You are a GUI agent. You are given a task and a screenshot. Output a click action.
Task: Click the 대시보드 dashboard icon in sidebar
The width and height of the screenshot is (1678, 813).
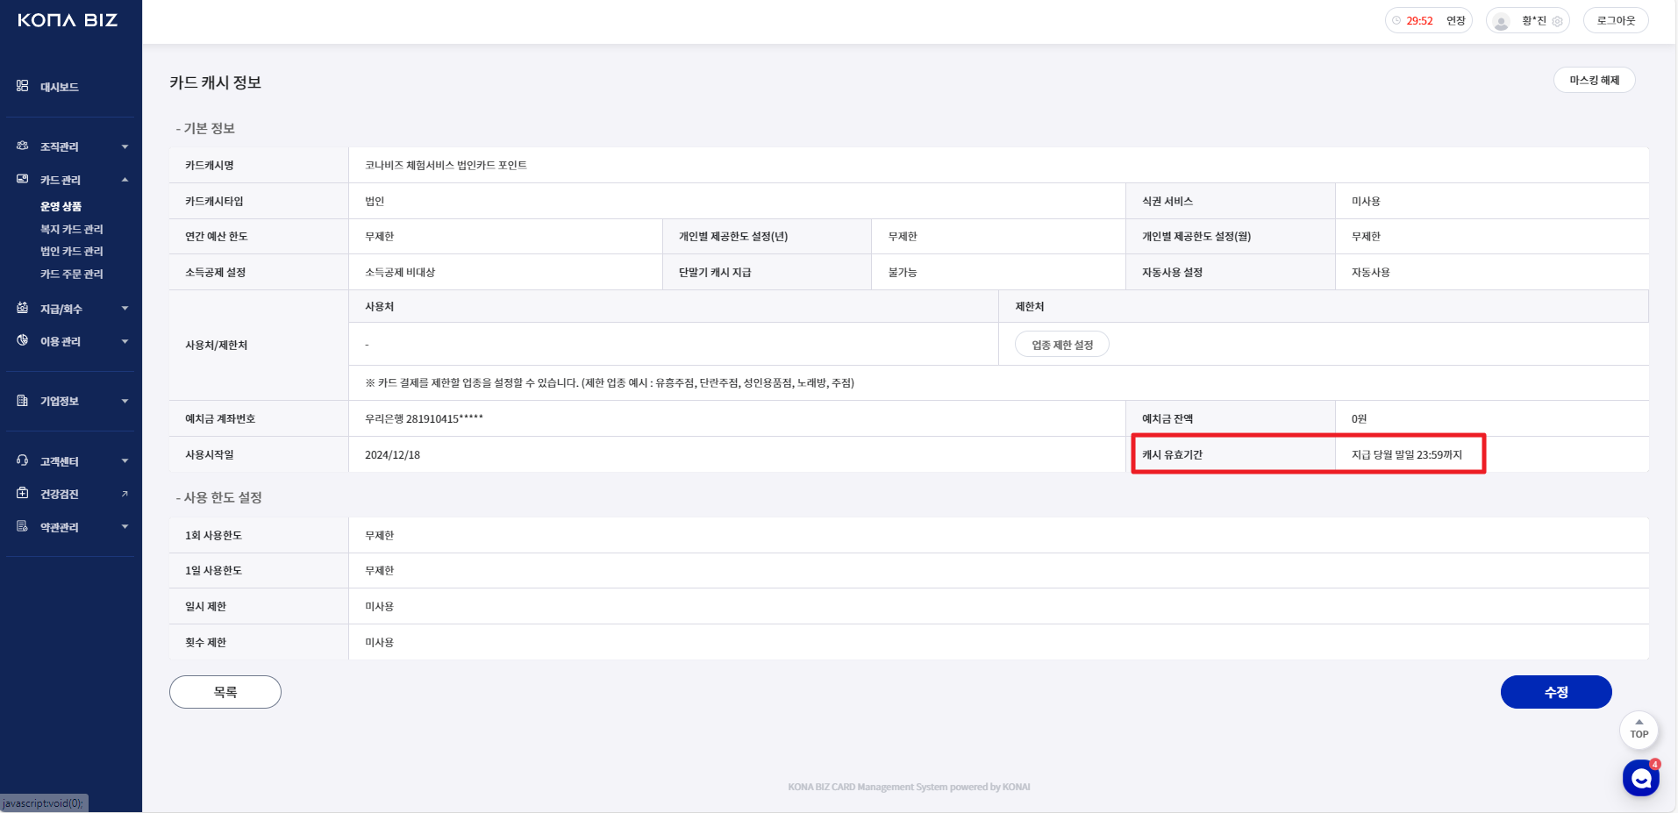pyautogui.click(x=23, y=86)
